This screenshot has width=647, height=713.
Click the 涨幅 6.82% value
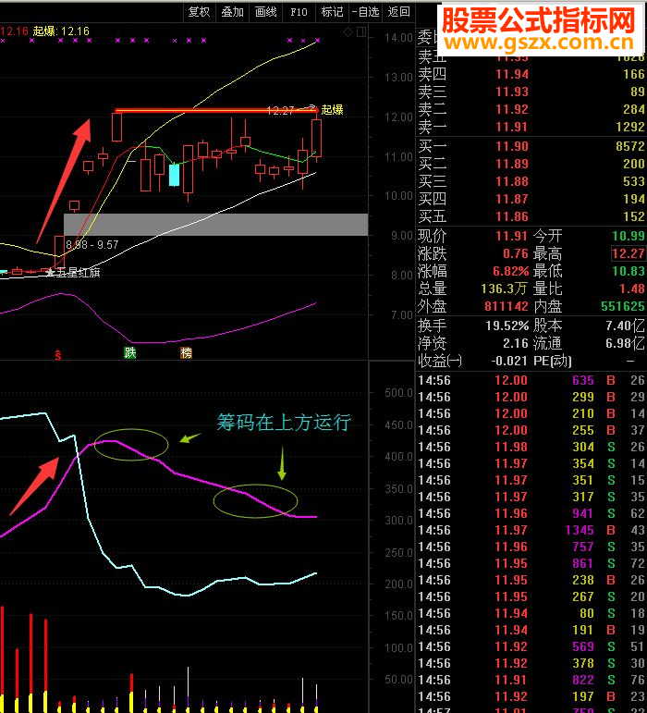(511, 272)
